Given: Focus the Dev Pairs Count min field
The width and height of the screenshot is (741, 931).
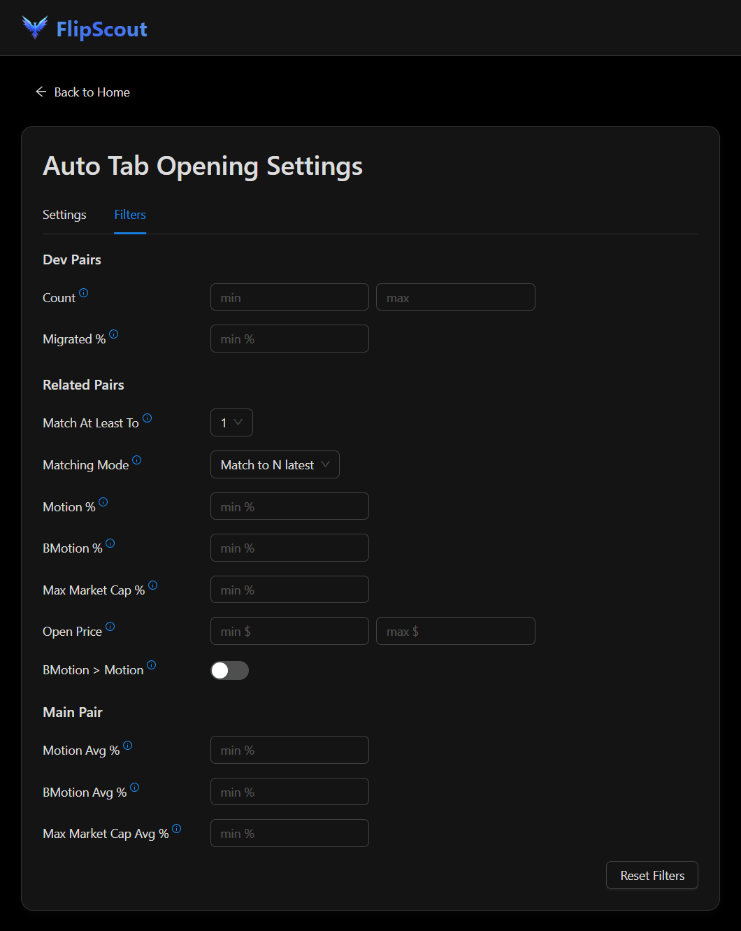Looking at the screenshot, I should click(289, 297).
